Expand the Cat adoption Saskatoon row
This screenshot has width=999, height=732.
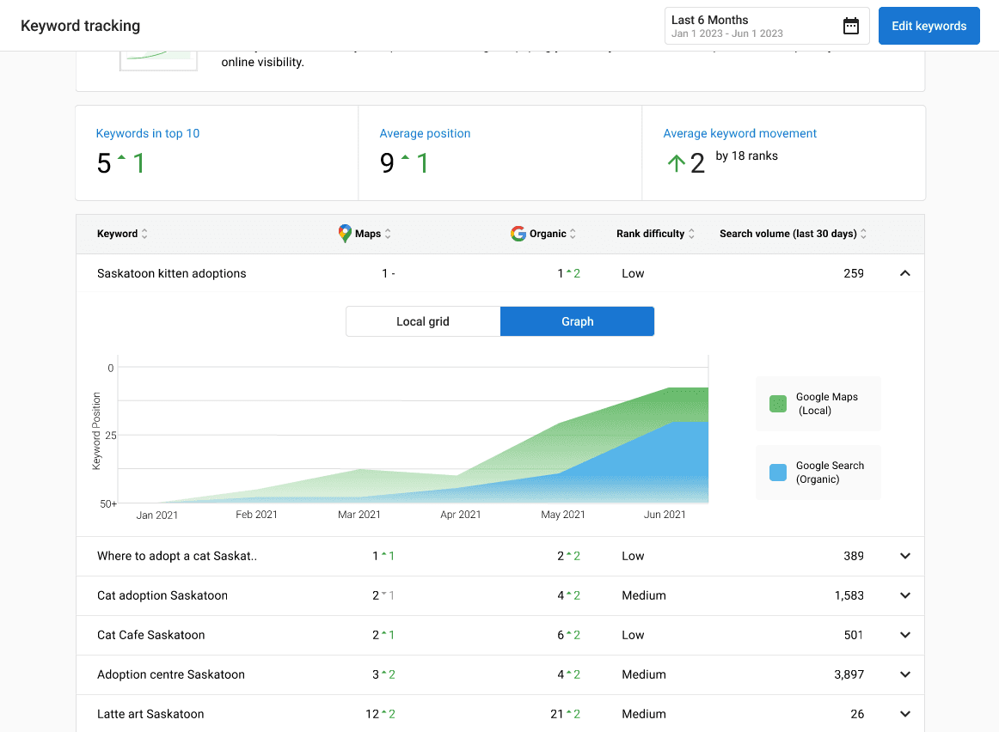904,595
